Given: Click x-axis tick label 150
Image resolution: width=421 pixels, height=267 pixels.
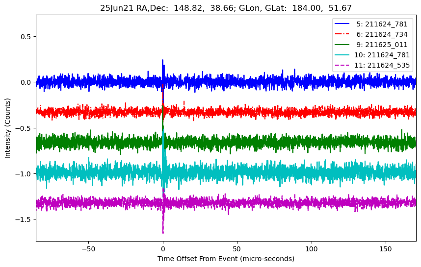Looking at the screenshot, I should (386, 249).
